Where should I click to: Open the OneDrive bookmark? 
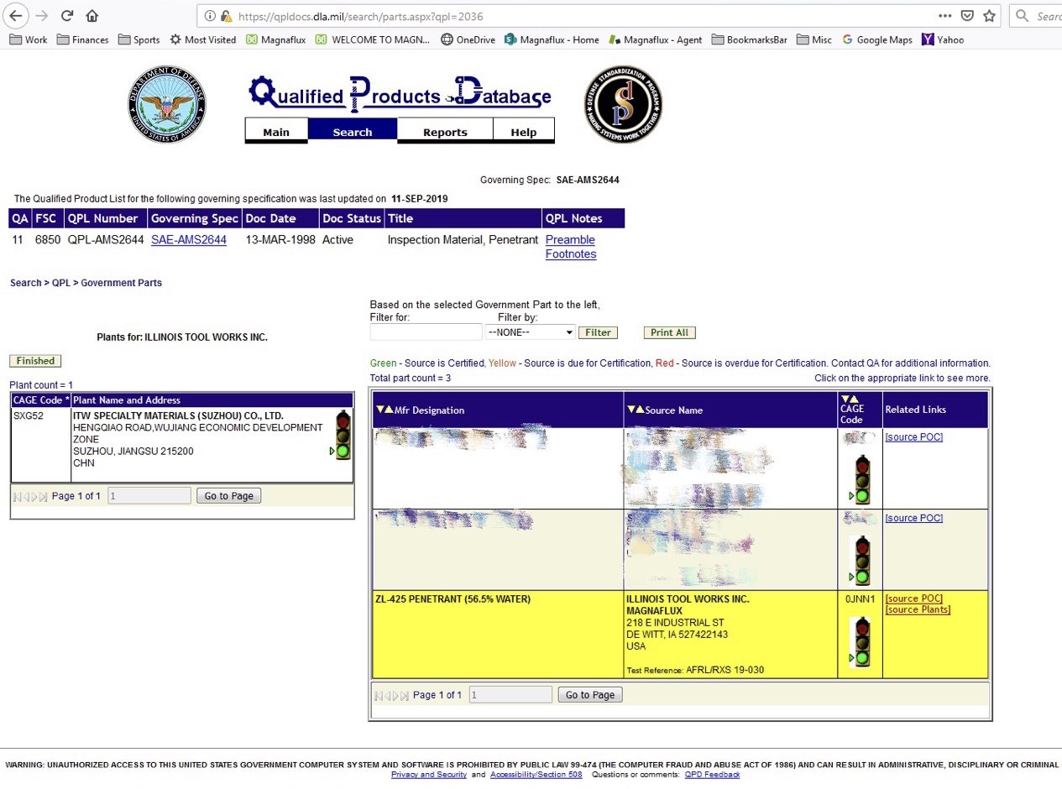468,39
